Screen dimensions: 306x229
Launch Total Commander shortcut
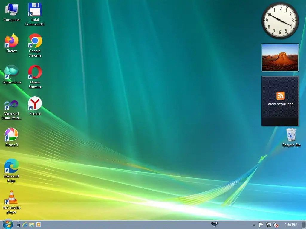pyautogui.click(x=35, y=14)
